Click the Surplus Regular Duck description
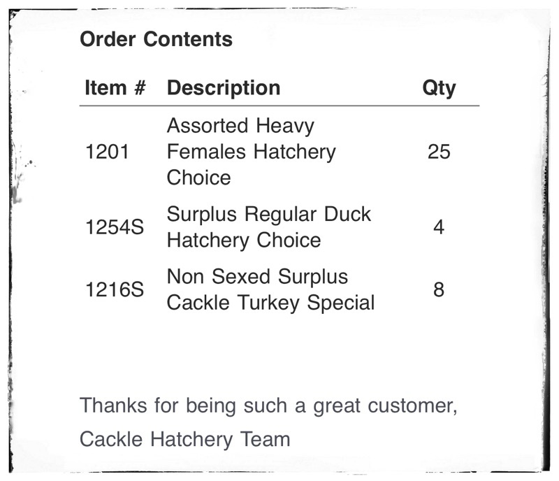Screen dimensions: 559x481 268,227
